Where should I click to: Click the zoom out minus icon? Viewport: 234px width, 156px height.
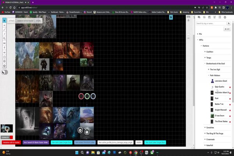coord(188,38)
